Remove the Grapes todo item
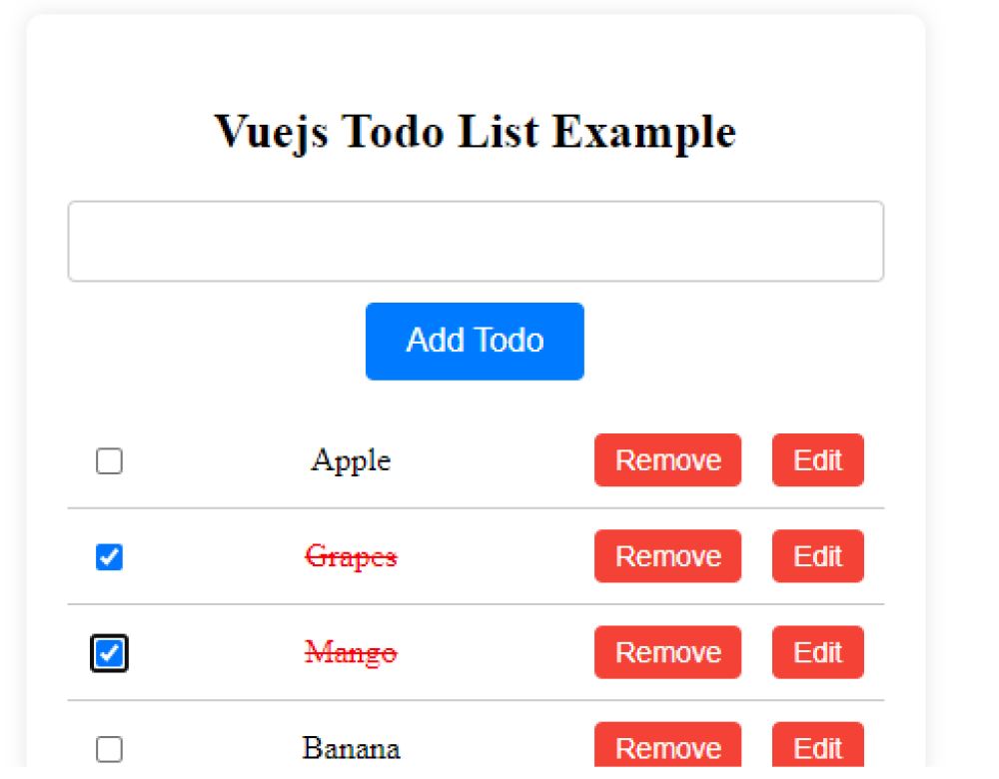This screenshot has height=779, width=999. (x=667, y=556)
